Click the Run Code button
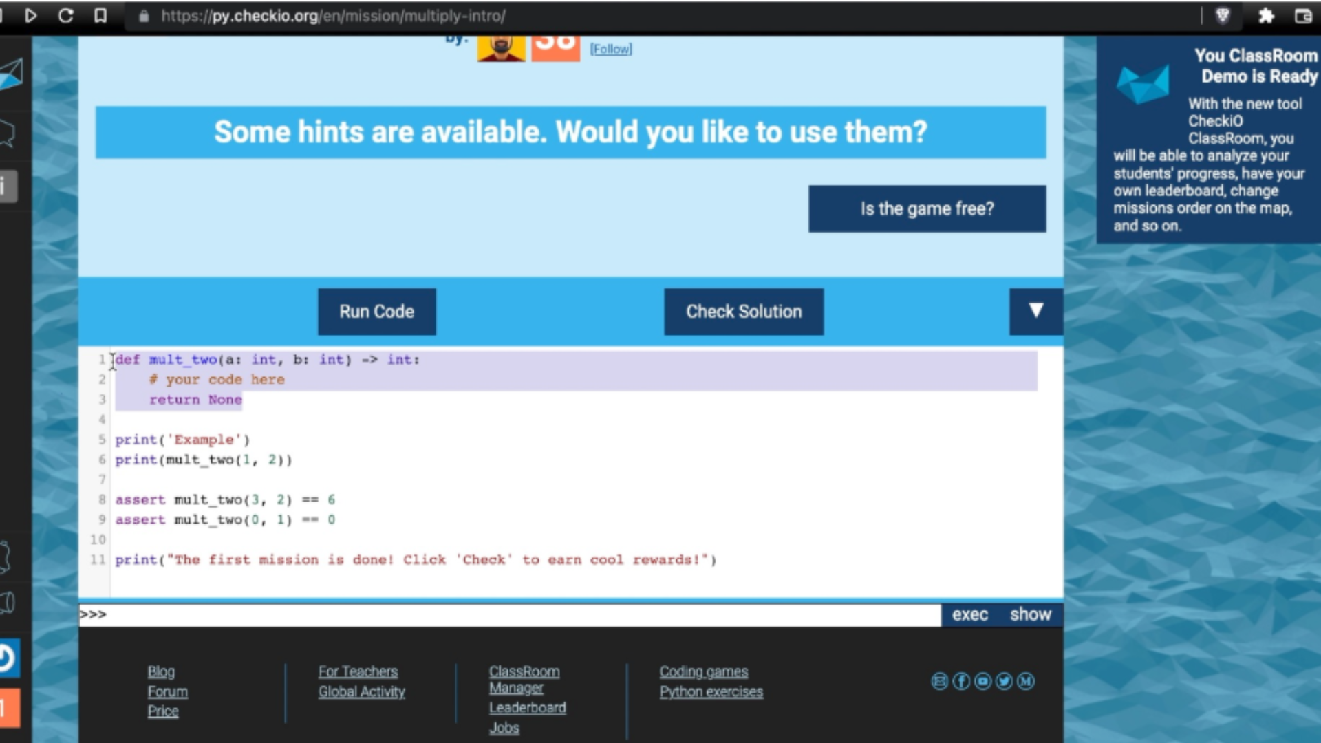This screenshot has width=1321, height=743. tap(376, 311)
